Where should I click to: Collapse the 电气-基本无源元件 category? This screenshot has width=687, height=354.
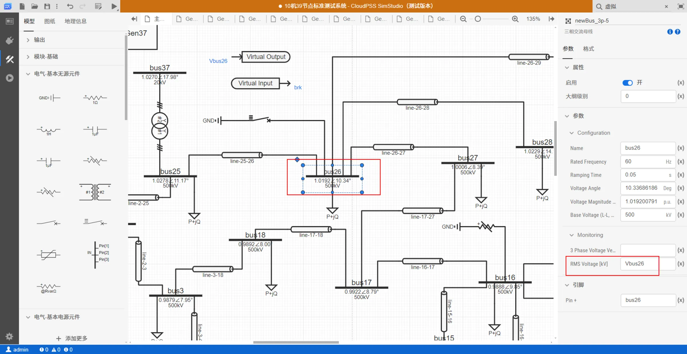(72, 74)
